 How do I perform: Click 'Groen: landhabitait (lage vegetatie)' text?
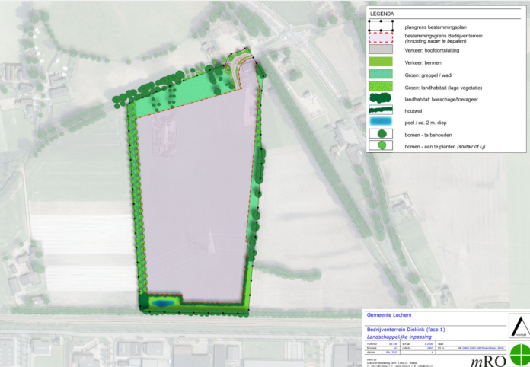443,88
